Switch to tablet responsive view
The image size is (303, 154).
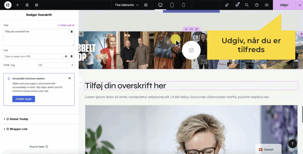(172, 5)
